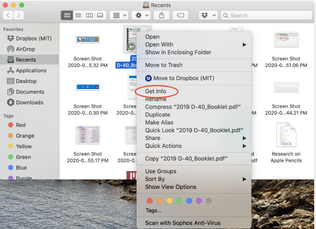Open the item grouping dropdown
Image resolution: width=316 pixels, height=229 pixels.
point(119,15)
